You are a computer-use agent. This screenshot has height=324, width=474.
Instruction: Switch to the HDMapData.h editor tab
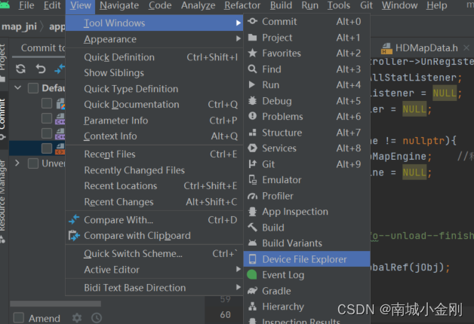coord(426,47)
